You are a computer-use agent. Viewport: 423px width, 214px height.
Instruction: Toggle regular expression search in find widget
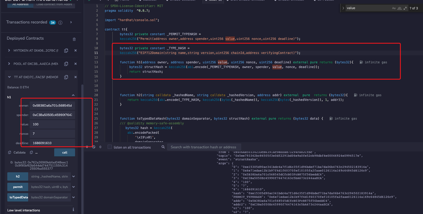405,8
